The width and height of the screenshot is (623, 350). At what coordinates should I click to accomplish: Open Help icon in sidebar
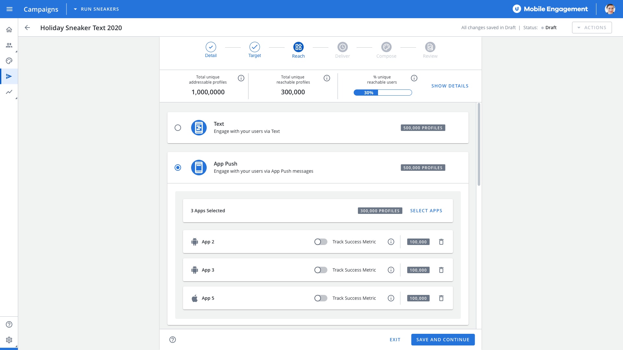[9, 324]
